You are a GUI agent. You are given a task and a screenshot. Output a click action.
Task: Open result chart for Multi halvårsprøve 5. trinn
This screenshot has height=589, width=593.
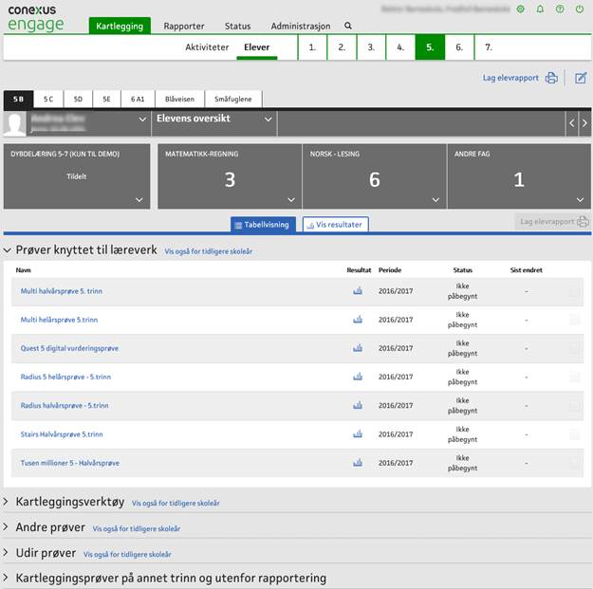tap(358, 292)
